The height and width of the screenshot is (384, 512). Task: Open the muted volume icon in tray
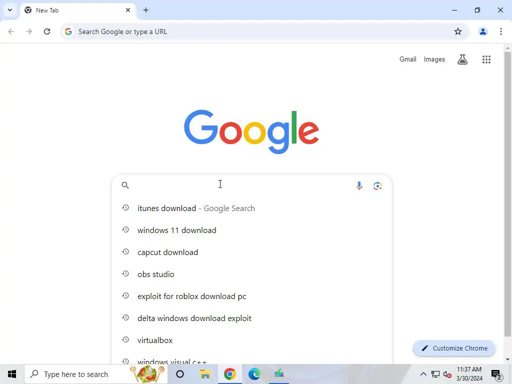click(x=447, y=374)
